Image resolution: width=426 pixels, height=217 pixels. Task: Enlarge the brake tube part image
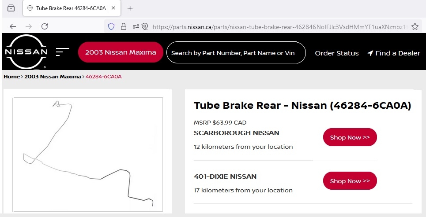click(x=87, y=154)
